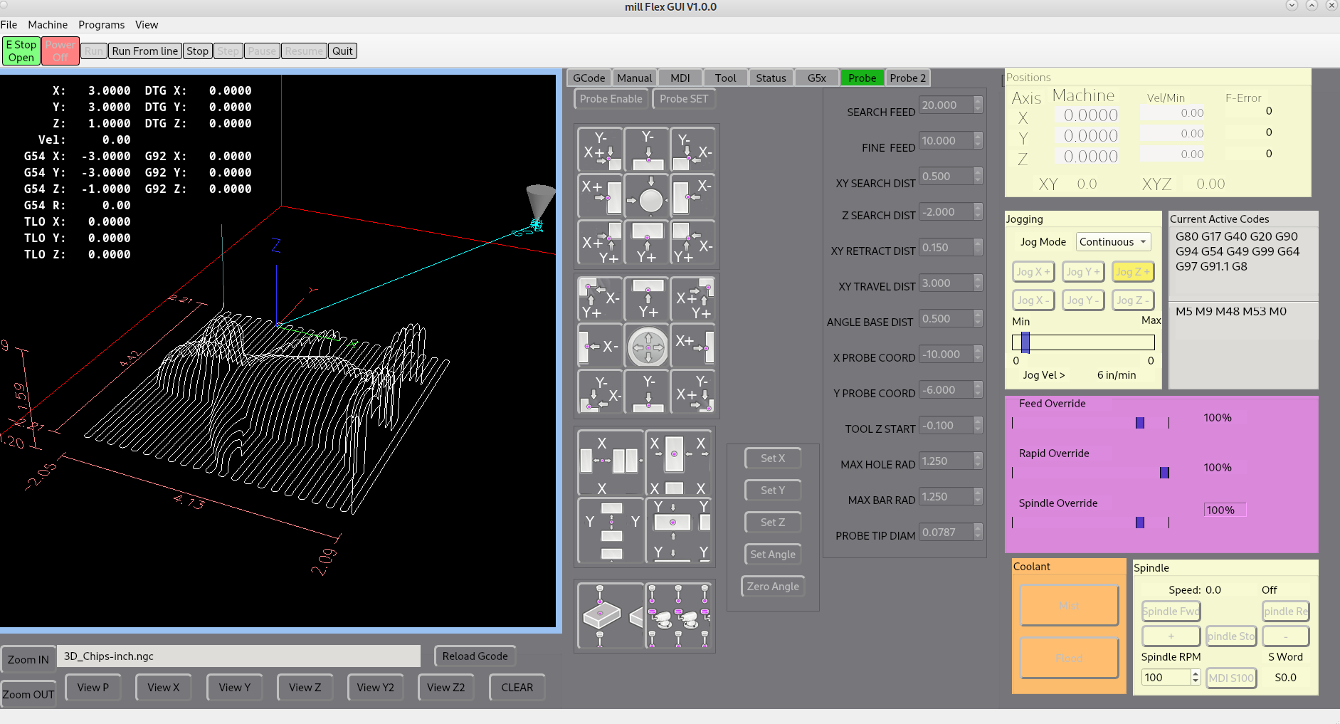Open the File menu

(x=9, y=25)
